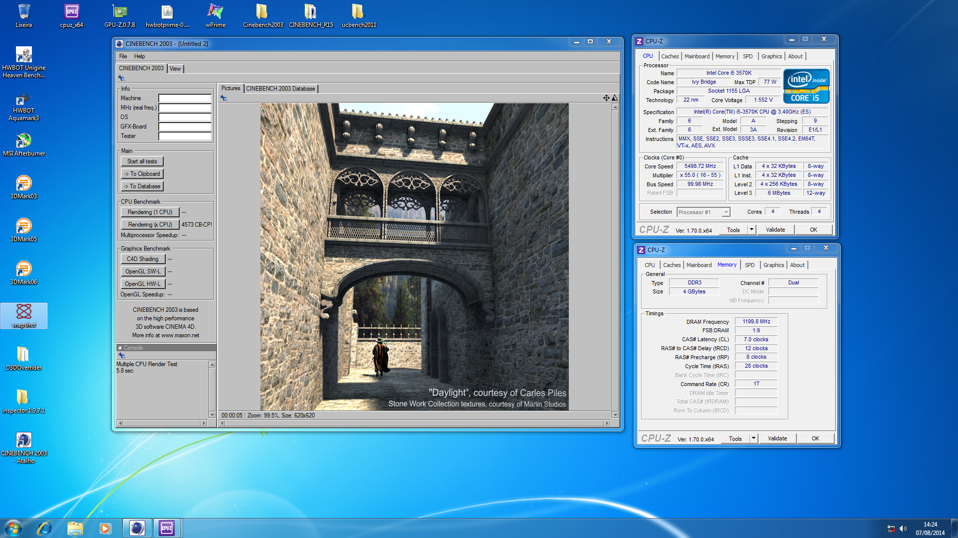The height and width of the screenshot is (538, 958).
Task: Switch to CINEBENCH taskbar button
Action: pyautogui.click(x=137, y=528)
